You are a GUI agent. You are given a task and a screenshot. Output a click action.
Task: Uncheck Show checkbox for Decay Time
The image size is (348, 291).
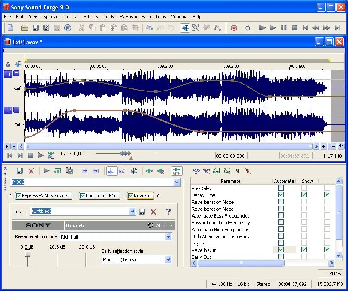[304, 195]
